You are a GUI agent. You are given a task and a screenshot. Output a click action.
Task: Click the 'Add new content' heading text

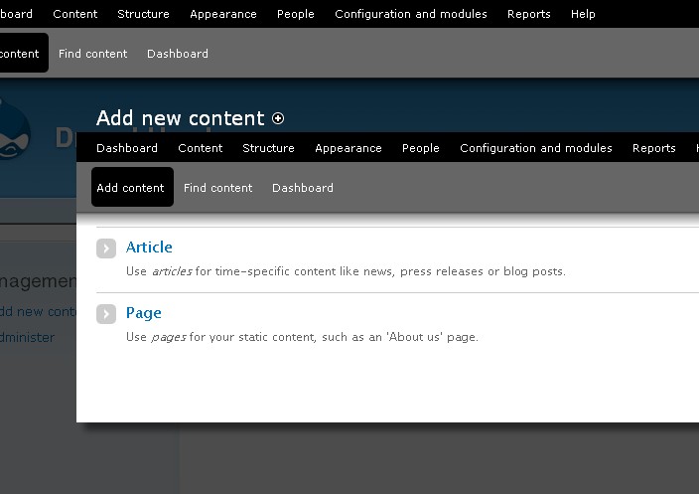tap(180, 118)
